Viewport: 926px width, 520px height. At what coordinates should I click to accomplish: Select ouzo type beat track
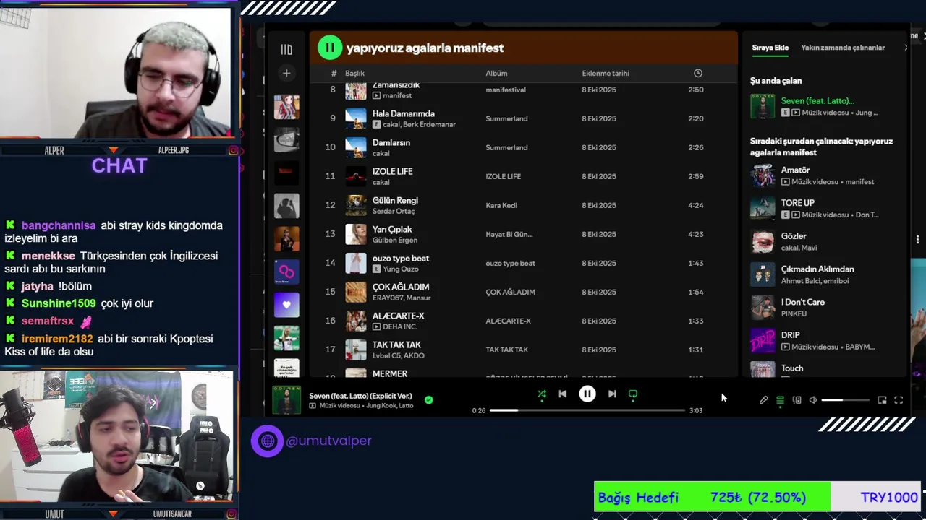tap(523, 263)
